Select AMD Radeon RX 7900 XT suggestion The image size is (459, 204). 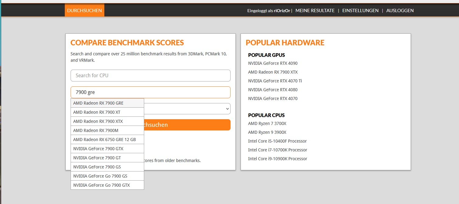click(x=107, y=112)
